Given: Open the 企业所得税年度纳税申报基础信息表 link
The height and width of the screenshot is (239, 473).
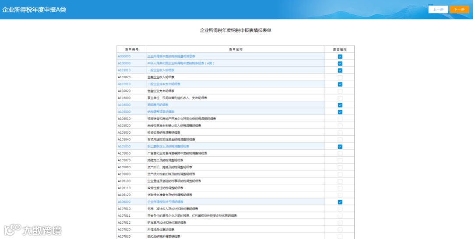Looking at the screenshot, I should point(171,56).
